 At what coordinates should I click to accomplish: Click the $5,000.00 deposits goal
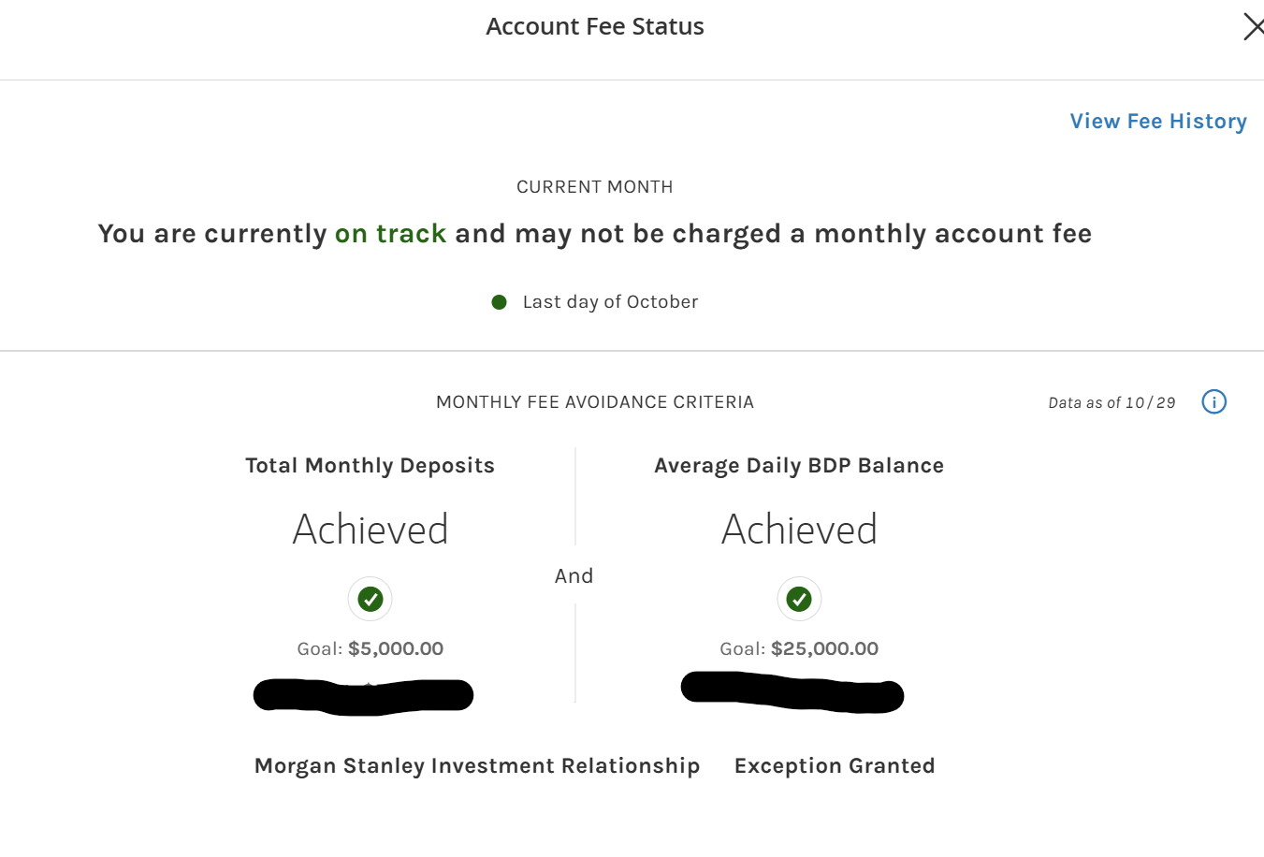point(395,649)
